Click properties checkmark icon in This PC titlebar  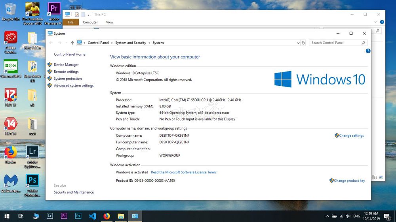pyautogui.click(x=77, y=14)
